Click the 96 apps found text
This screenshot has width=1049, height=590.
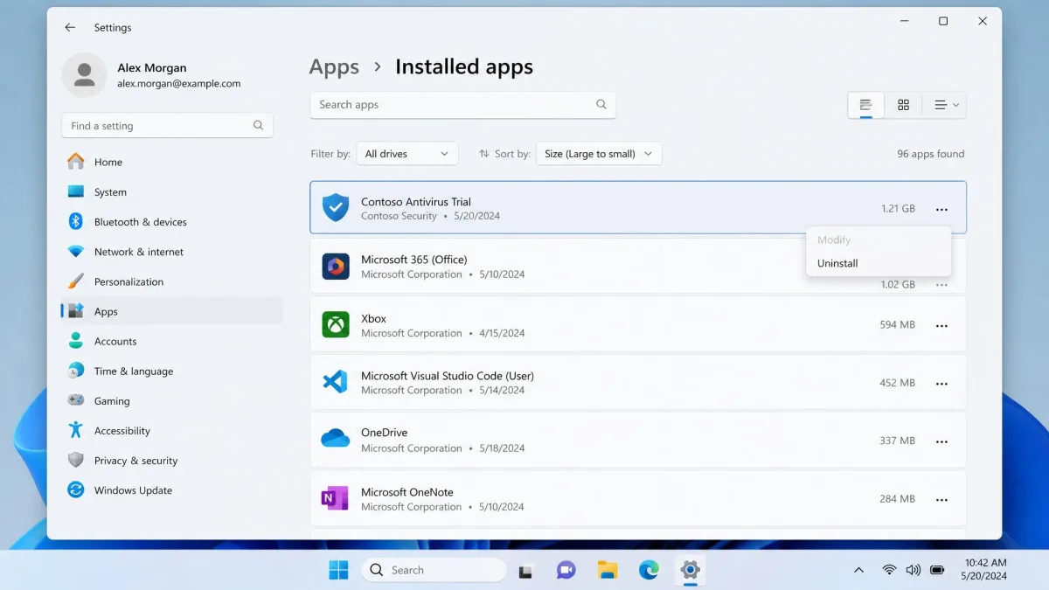(x=931, y=154)
